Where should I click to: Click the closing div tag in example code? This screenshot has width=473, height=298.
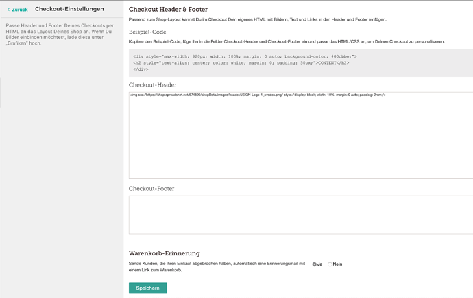coord(141,69)
